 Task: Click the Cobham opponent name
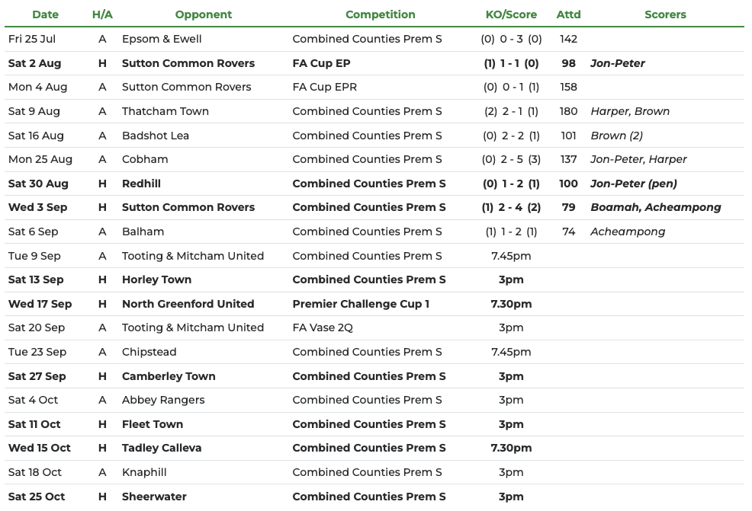click(145, 159)
